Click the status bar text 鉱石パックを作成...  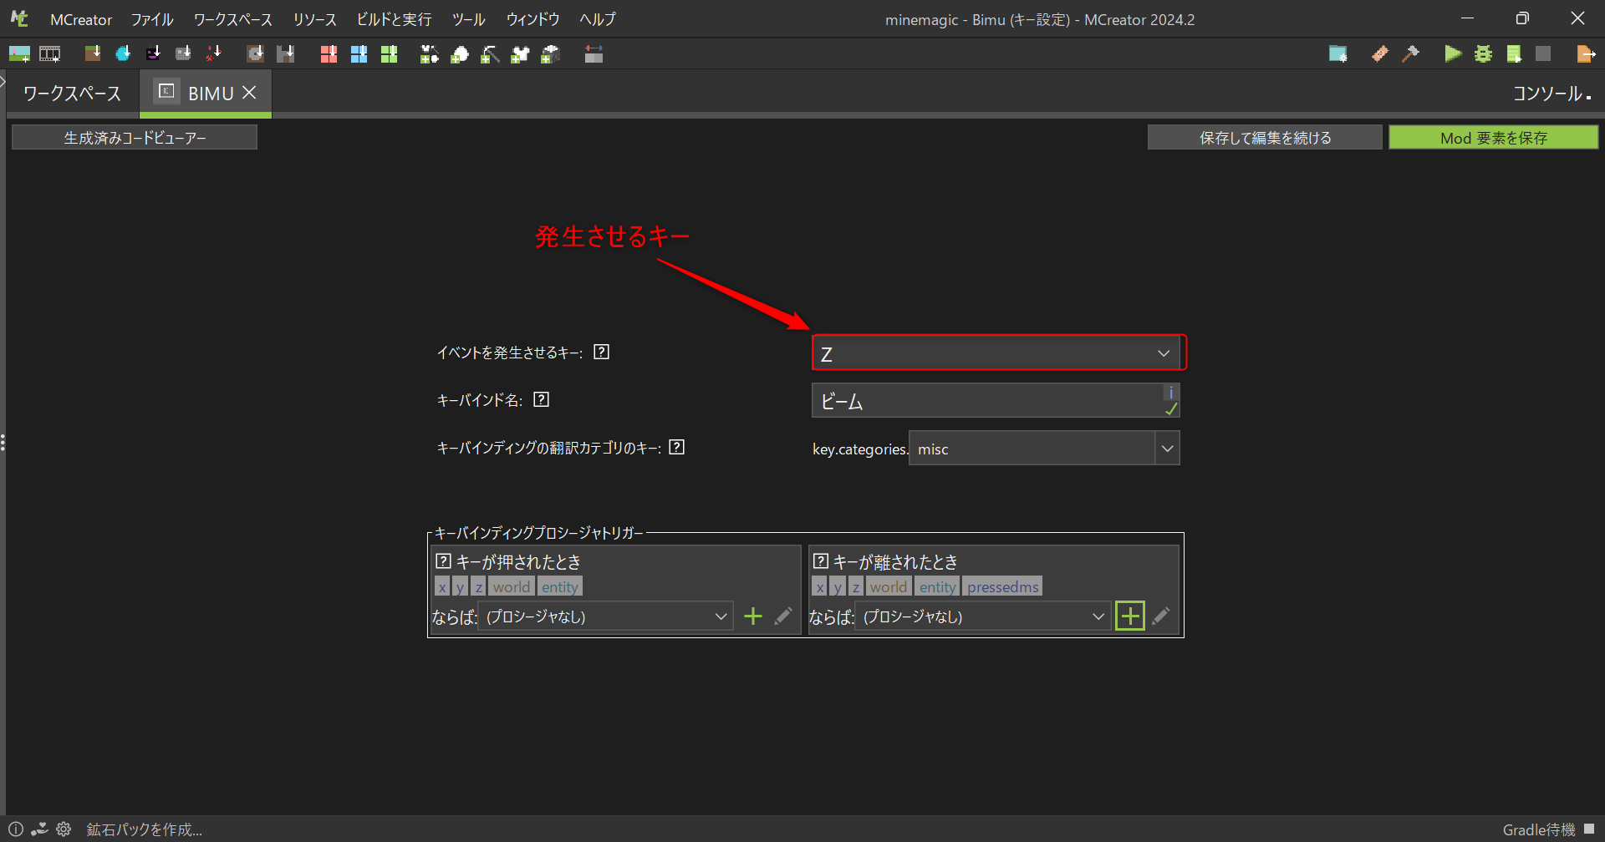tap(145, 829)
